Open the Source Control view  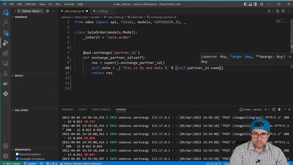5,33
